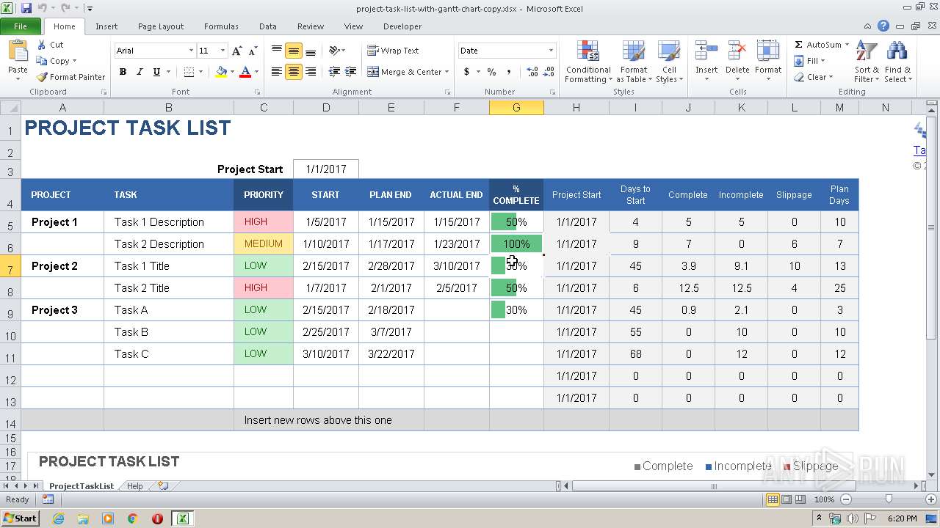
Task: Toggle Wrap Text
Action: point(393,51)
